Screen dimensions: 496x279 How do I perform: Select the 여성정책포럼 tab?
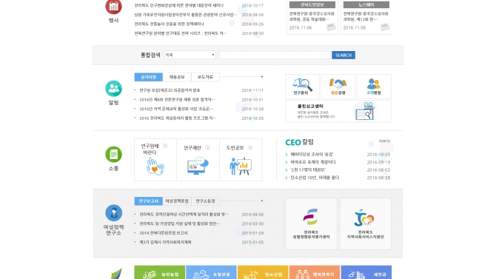177,201
